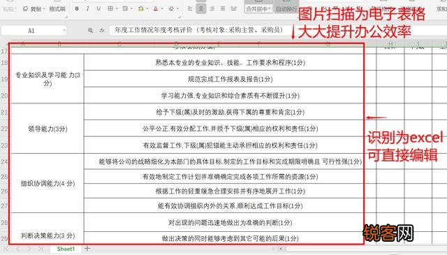Screen dimensions: 447x255
Task: Select cell 能够将公司的战略细化为本部门
Action: coord(223,161)
